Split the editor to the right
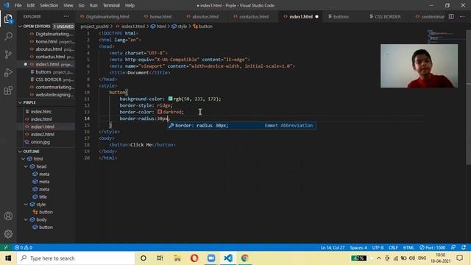This screenshot has height=265, width=471. (451, 16)
